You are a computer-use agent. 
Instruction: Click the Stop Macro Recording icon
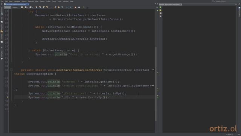(79, 8)
